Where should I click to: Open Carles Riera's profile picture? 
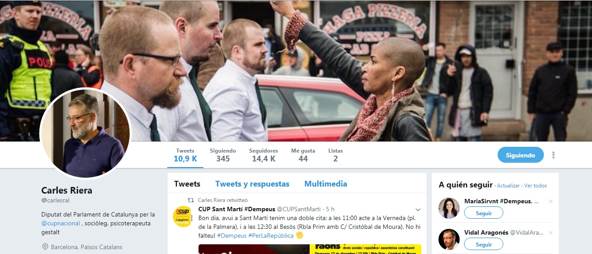point(85,134)
